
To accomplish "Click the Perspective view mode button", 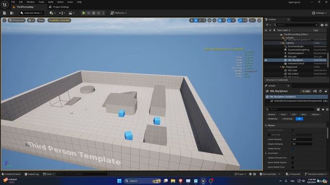I will click(16, 21).
